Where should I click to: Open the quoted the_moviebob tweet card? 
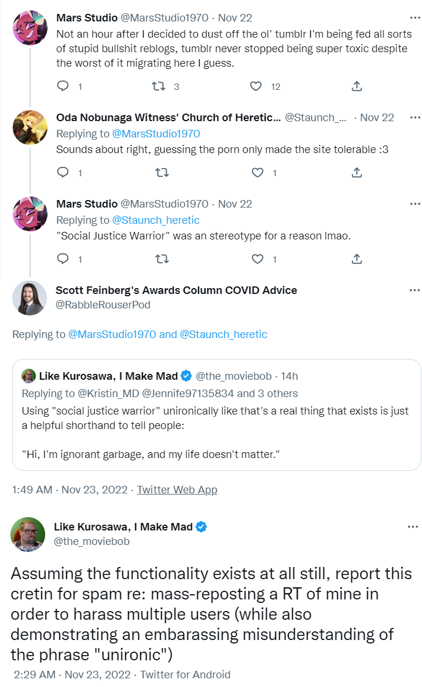coord(216,414)
